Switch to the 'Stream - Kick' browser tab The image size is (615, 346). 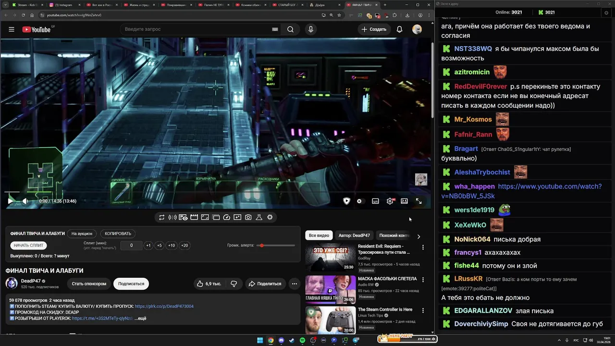(27, 5)
